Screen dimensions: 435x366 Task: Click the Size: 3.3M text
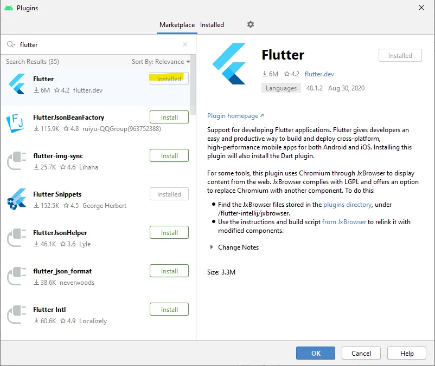click(x=221, y=272)
